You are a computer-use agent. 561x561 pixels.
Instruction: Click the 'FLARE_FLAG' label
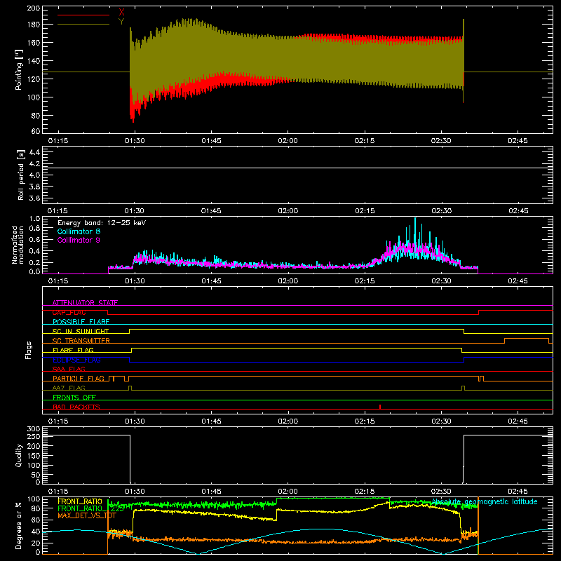coord(73,350)
